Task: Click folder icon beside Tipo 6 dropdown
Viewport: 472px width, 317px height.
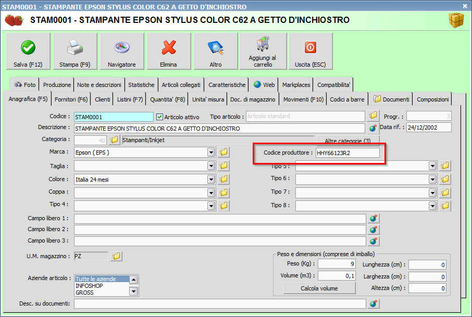Action: pos(445,179)
